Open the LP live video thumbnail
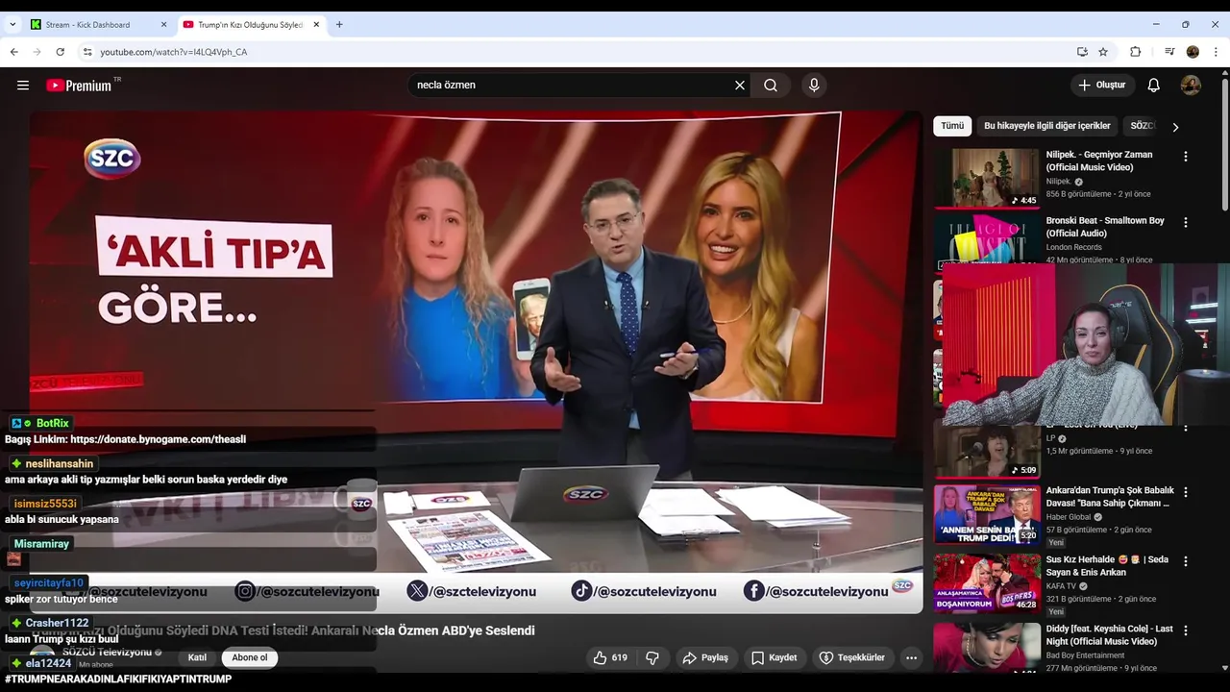 tap(987, 451)
